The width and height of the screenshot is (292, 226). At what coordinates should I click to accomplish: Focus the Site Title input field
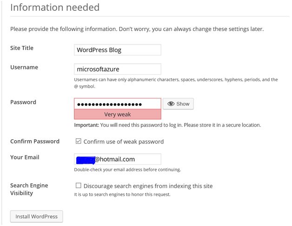coord(118,50)
